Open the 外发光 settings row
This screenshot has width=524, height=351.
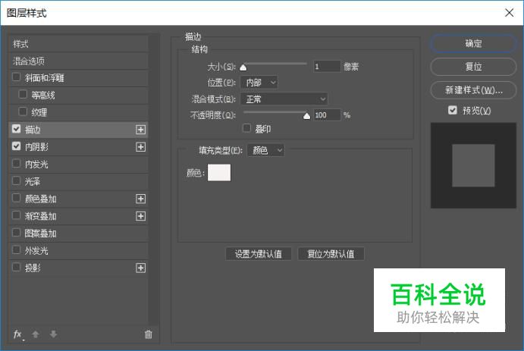click(x=78, y=250)
